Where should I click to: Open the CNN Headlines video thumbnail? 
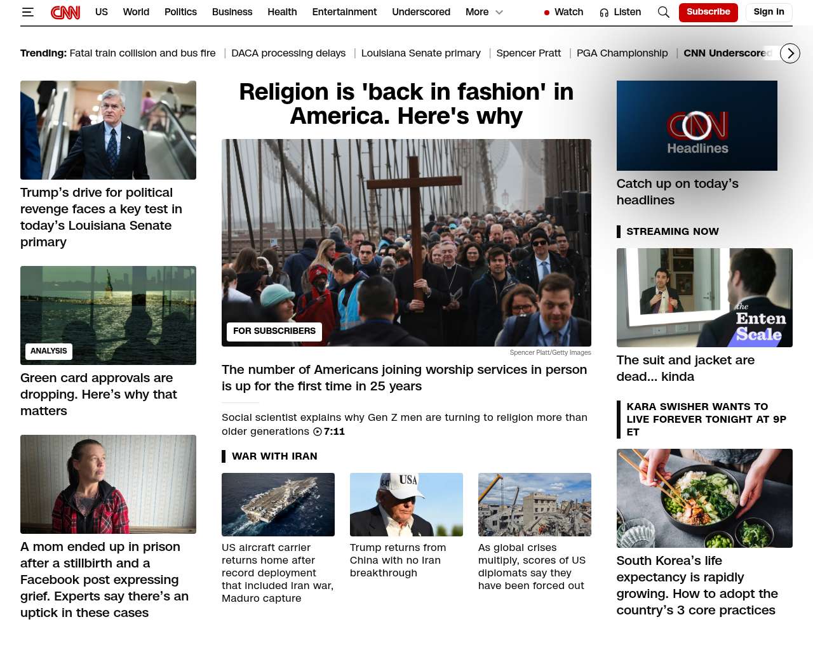coord(697,126)
